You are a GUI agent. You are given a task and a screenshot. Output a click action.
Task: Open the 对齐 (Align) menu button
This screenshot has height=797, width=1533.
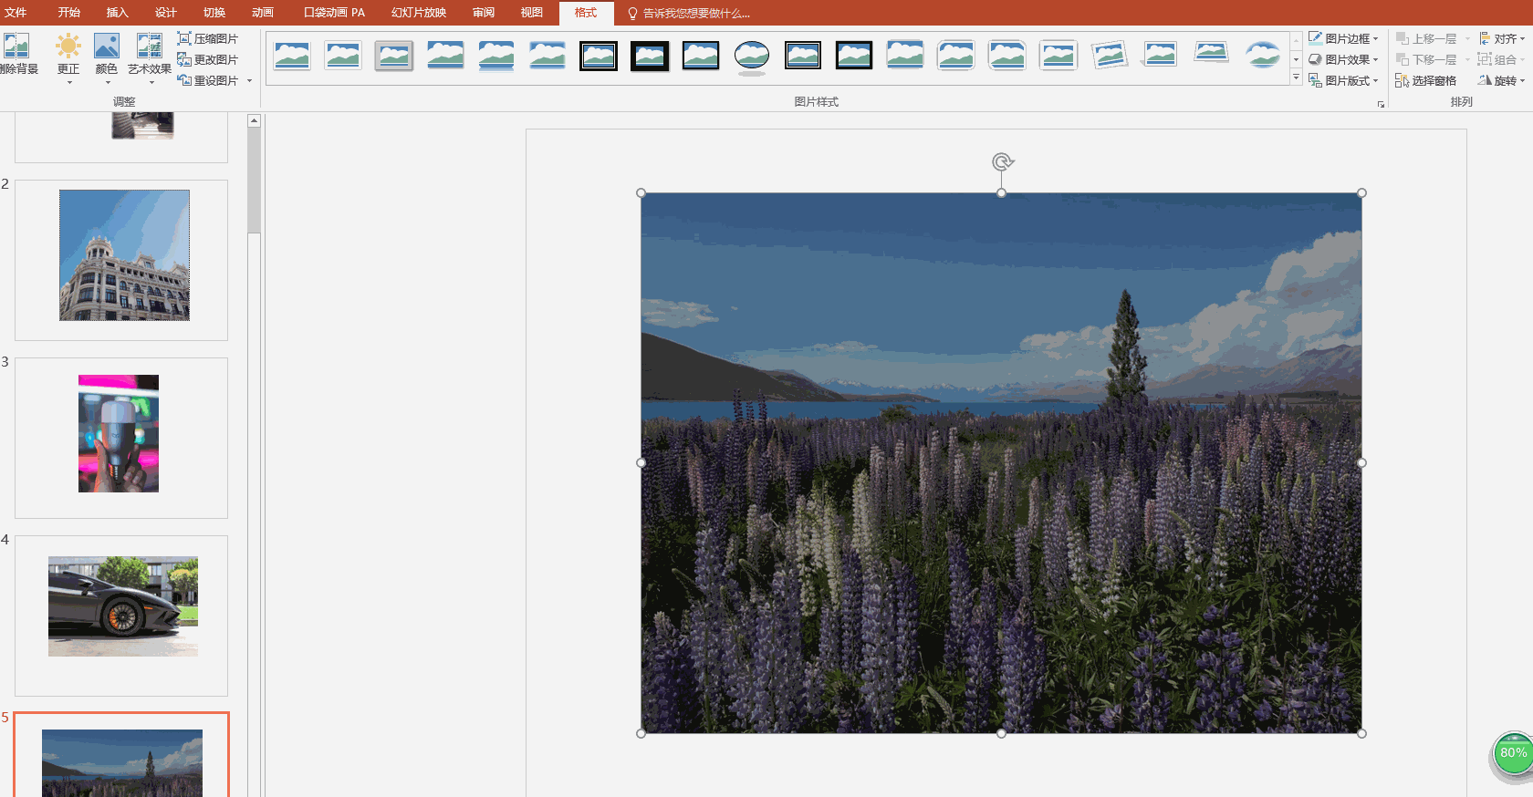(x=1502, y=38)
